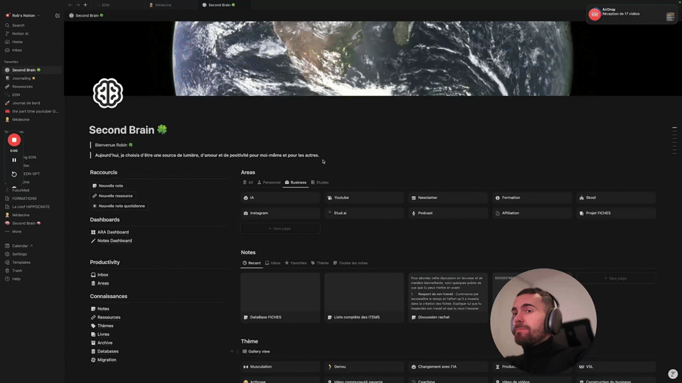
Task: Open the part time youtuber page
Action: (35, 111)
